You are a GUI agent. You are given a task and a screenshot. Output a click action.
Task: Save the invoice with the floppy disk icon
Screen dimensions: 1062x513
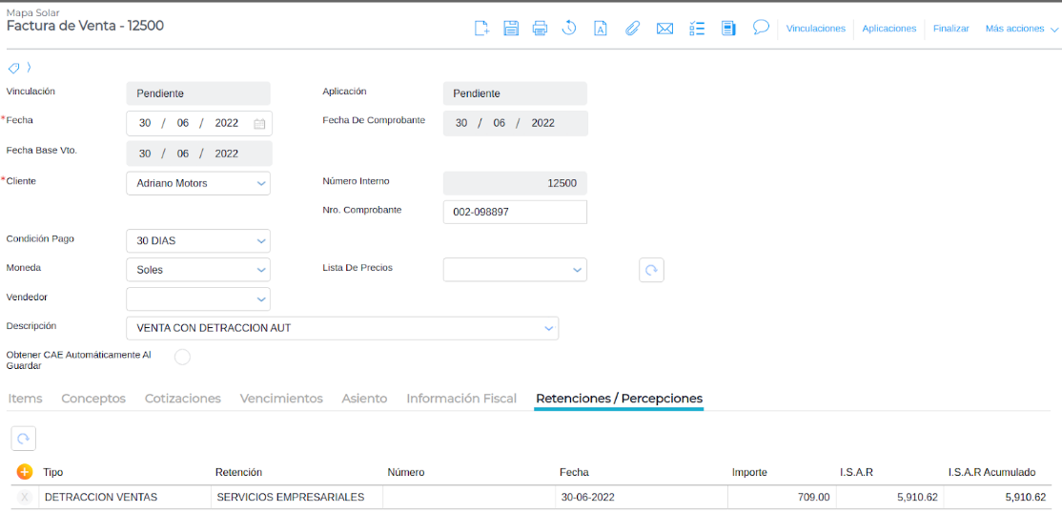click(511, 29)
